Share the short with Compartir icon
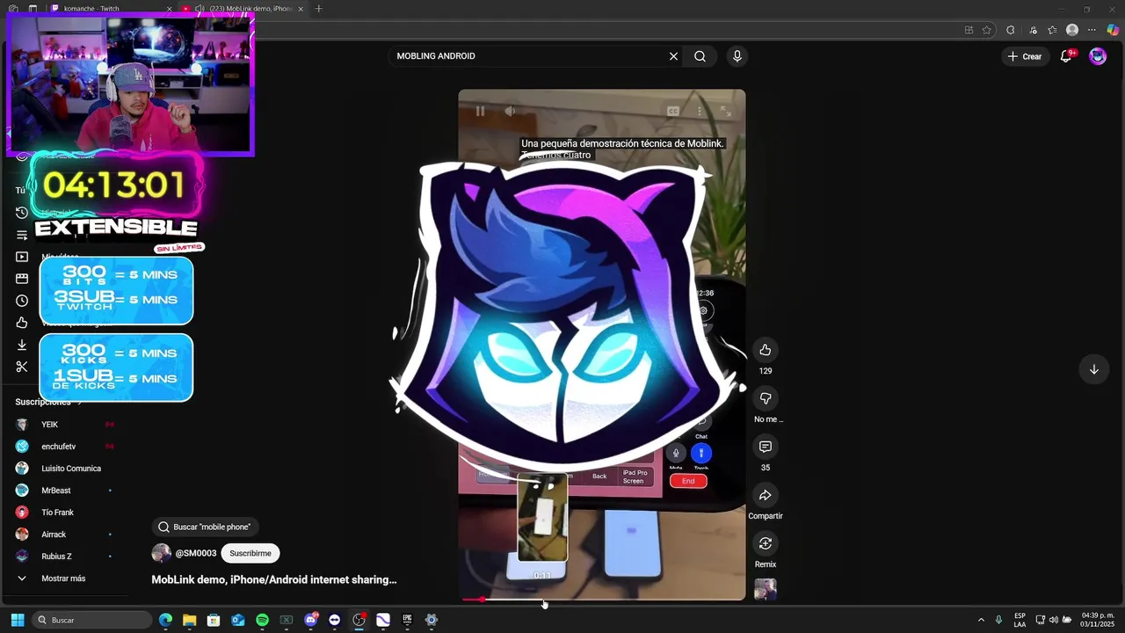Viewport: 1125px width, 633px height. pos(766,495)
